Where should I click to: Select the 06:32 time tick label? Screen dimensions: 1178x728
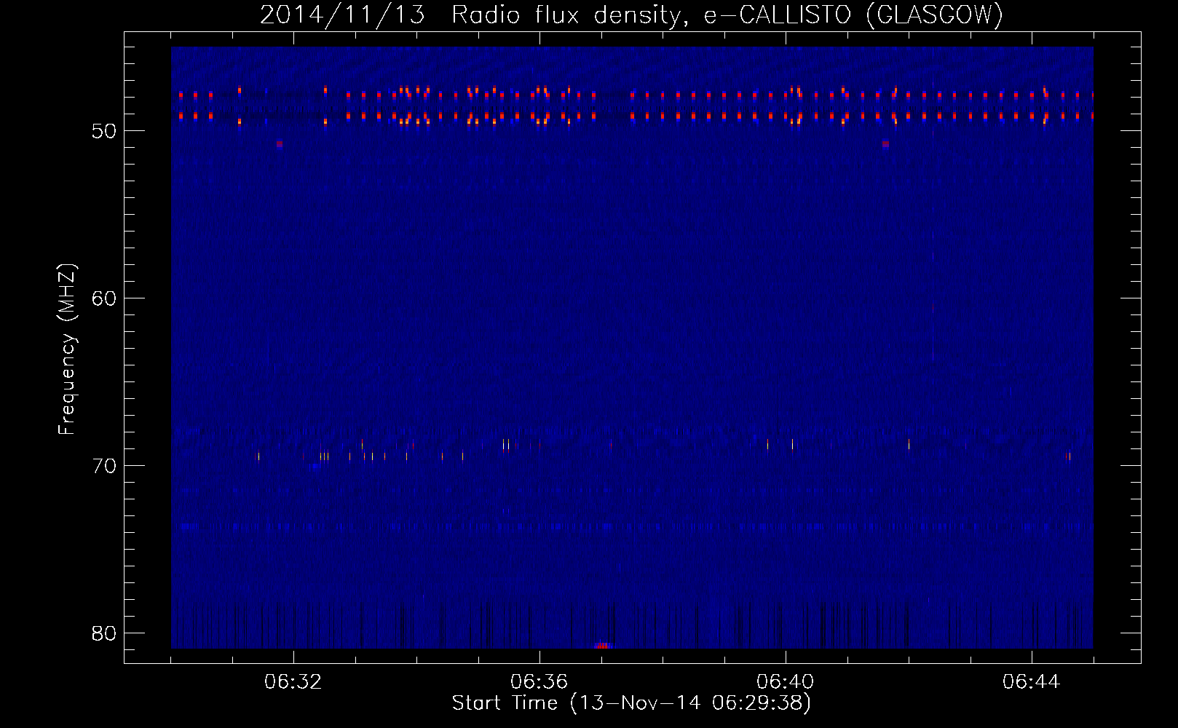[293, 682]
